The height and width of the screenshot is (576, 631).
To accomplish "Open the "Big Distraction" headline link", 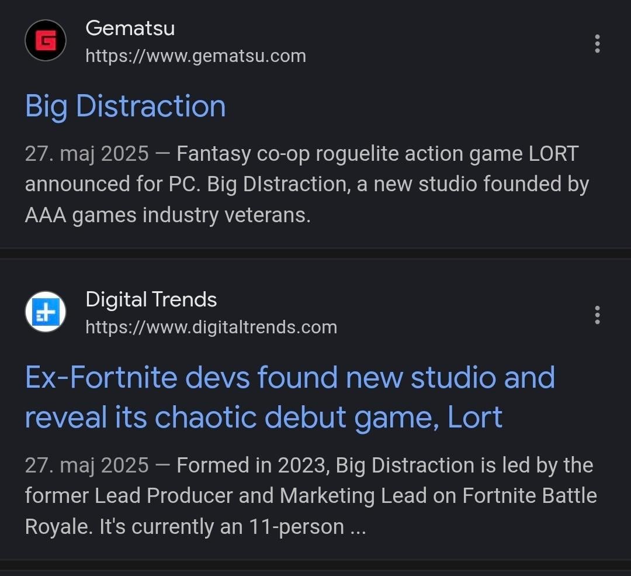I will (125, 106).
